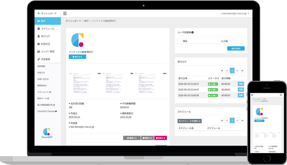Open the お問い合わせ sidebar menu item

[x=43, y=79]
